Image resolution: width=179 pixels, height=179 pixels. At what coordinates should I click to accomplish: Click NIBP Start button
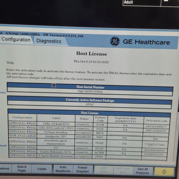[104, 170]
